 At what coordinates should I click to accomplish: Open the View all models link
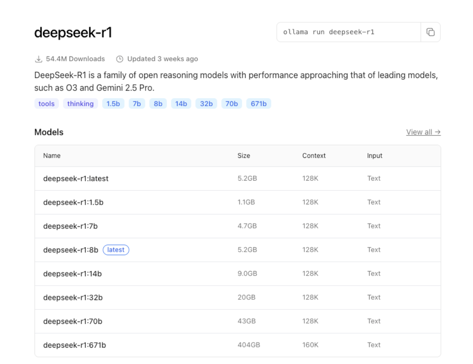(423, 132)
